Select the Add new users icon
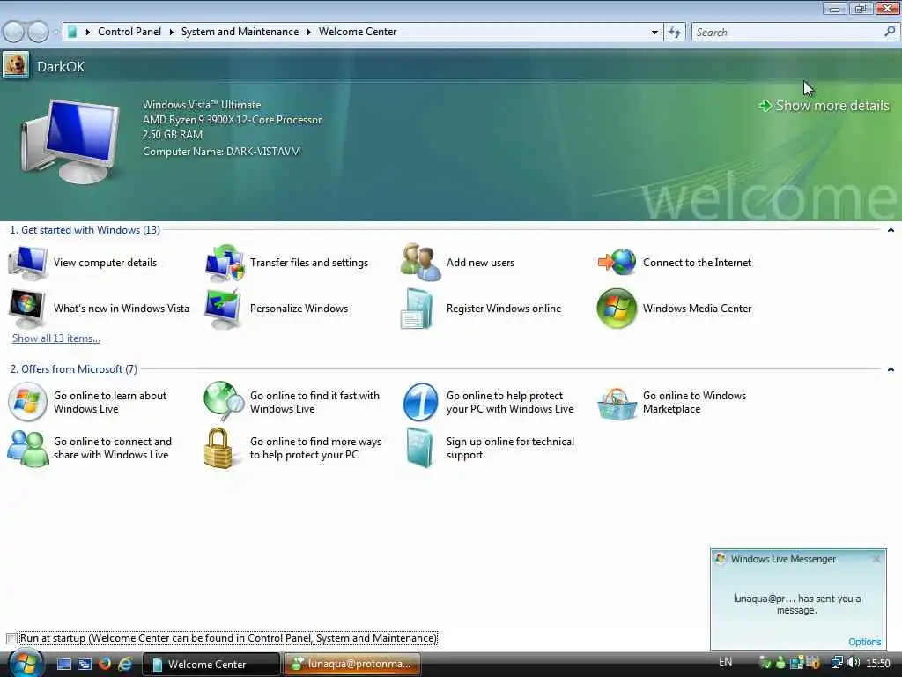The width and height of the screenshot is (902, 677). click(x=420, y=263)
